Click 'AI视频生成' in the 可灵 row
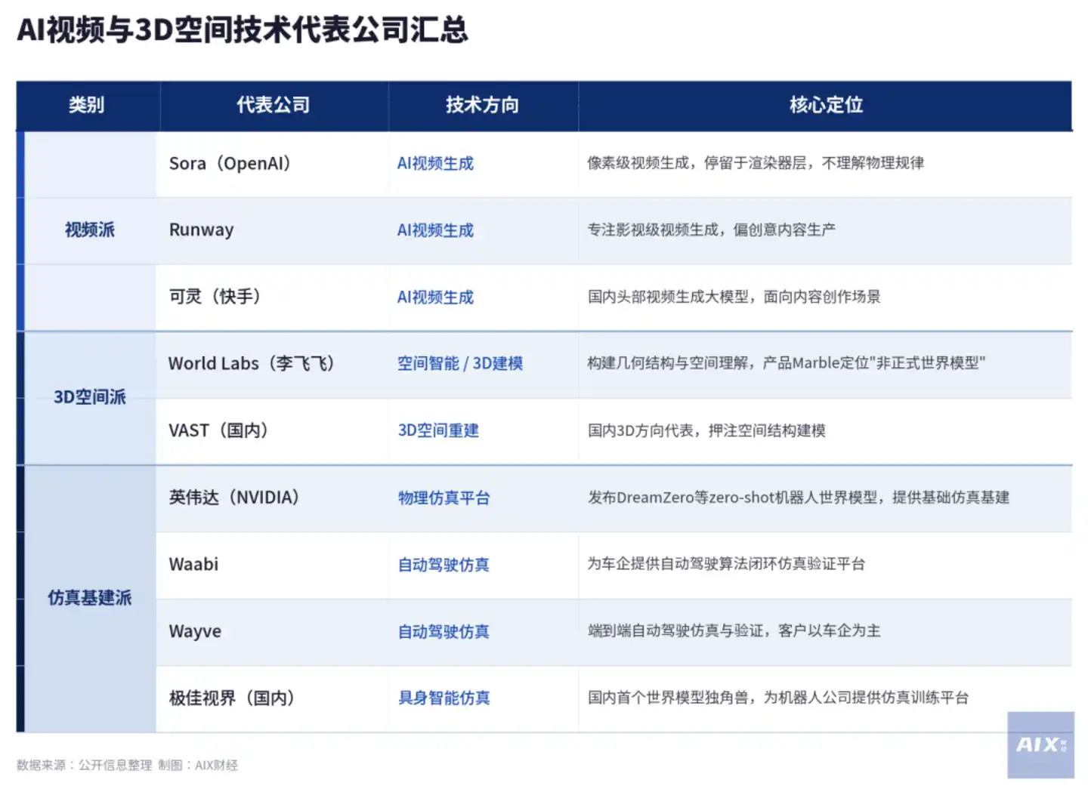 [x=435, y=297]
